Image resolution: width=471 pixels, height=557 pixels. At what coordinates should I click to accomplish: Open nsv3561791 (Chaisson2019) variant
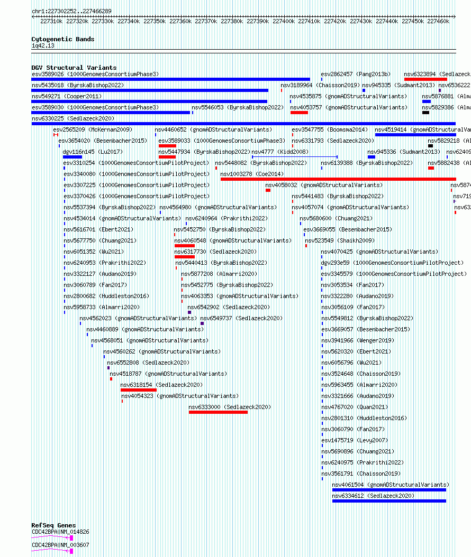coord(361,474)
